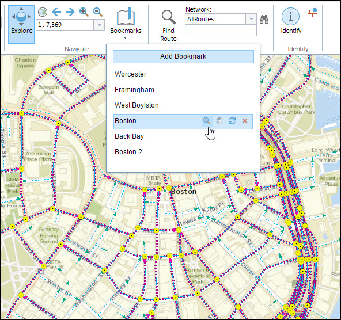Click the fixed zoom out magnifier
The image size is (341, 320).
pyautogui.click(x=98, y=12)
